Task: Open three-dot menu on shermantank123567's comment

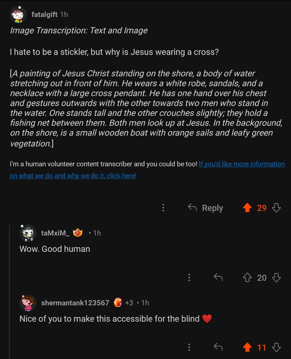Action: click(x=189, y=348)
